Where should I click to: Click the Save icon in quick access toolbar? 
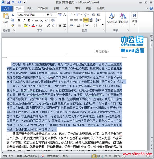pyautogui.click(x=8, y=2)
